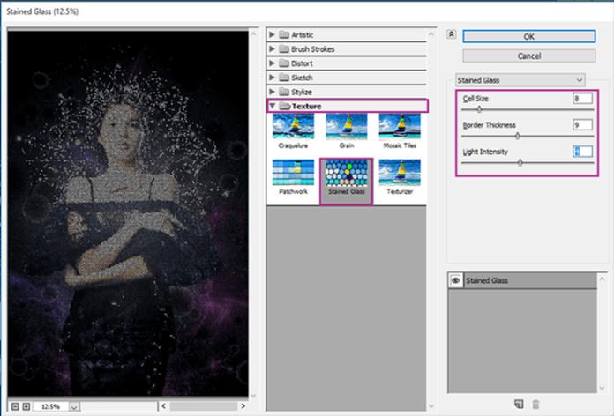This screenshot has width=614, height=416.
Task: Choose the Grain filter thumbnail
Action: tap(346, 127)
